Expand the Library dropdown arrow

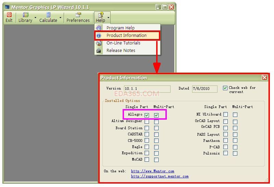point(36,18)
